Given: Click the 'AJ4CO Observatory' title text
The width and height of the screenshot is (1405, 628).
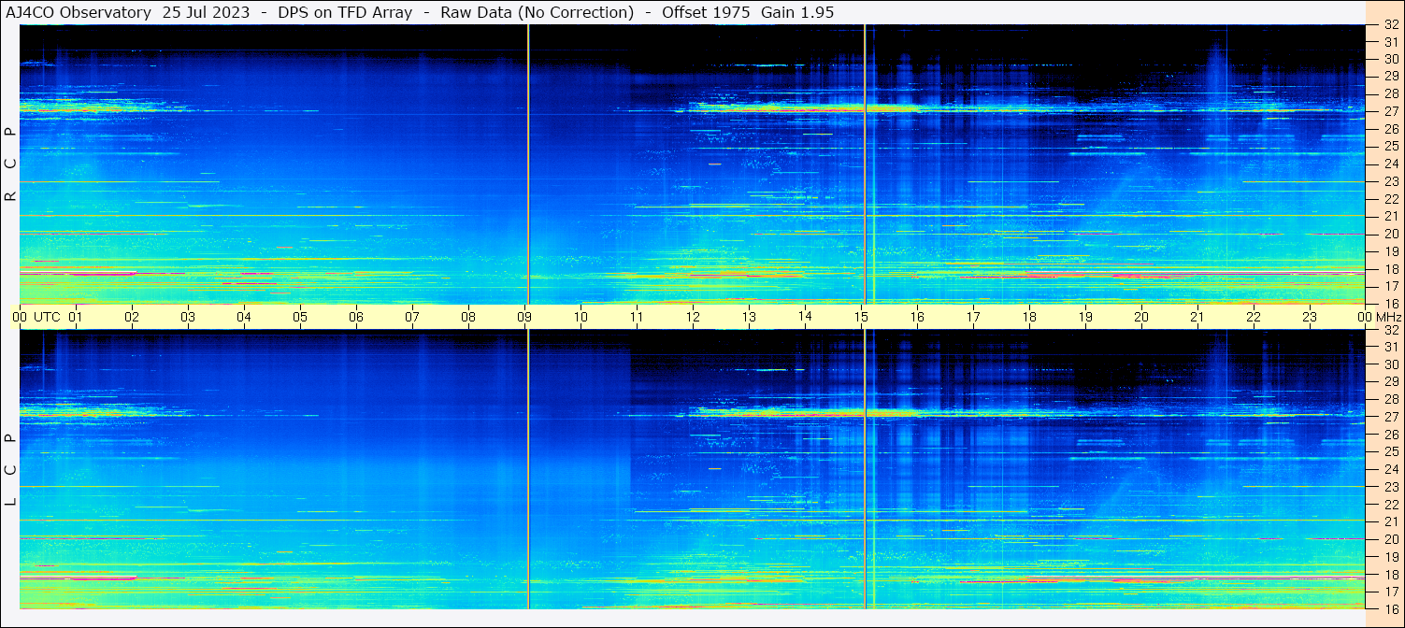Looking at the screenshot, I should click(x=79, y=12).
